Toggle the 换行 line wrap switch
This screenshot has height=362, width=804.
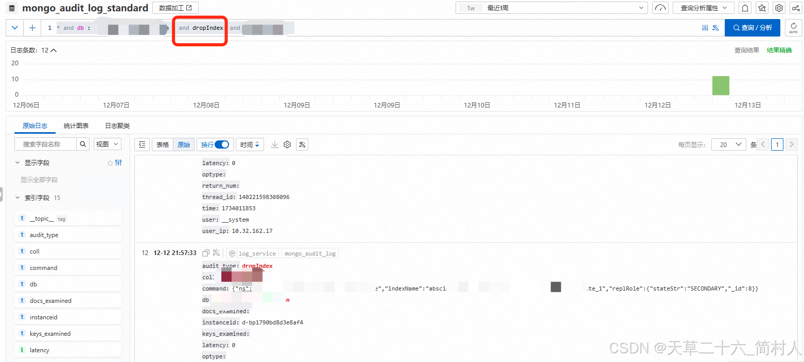tap(222, 144)
